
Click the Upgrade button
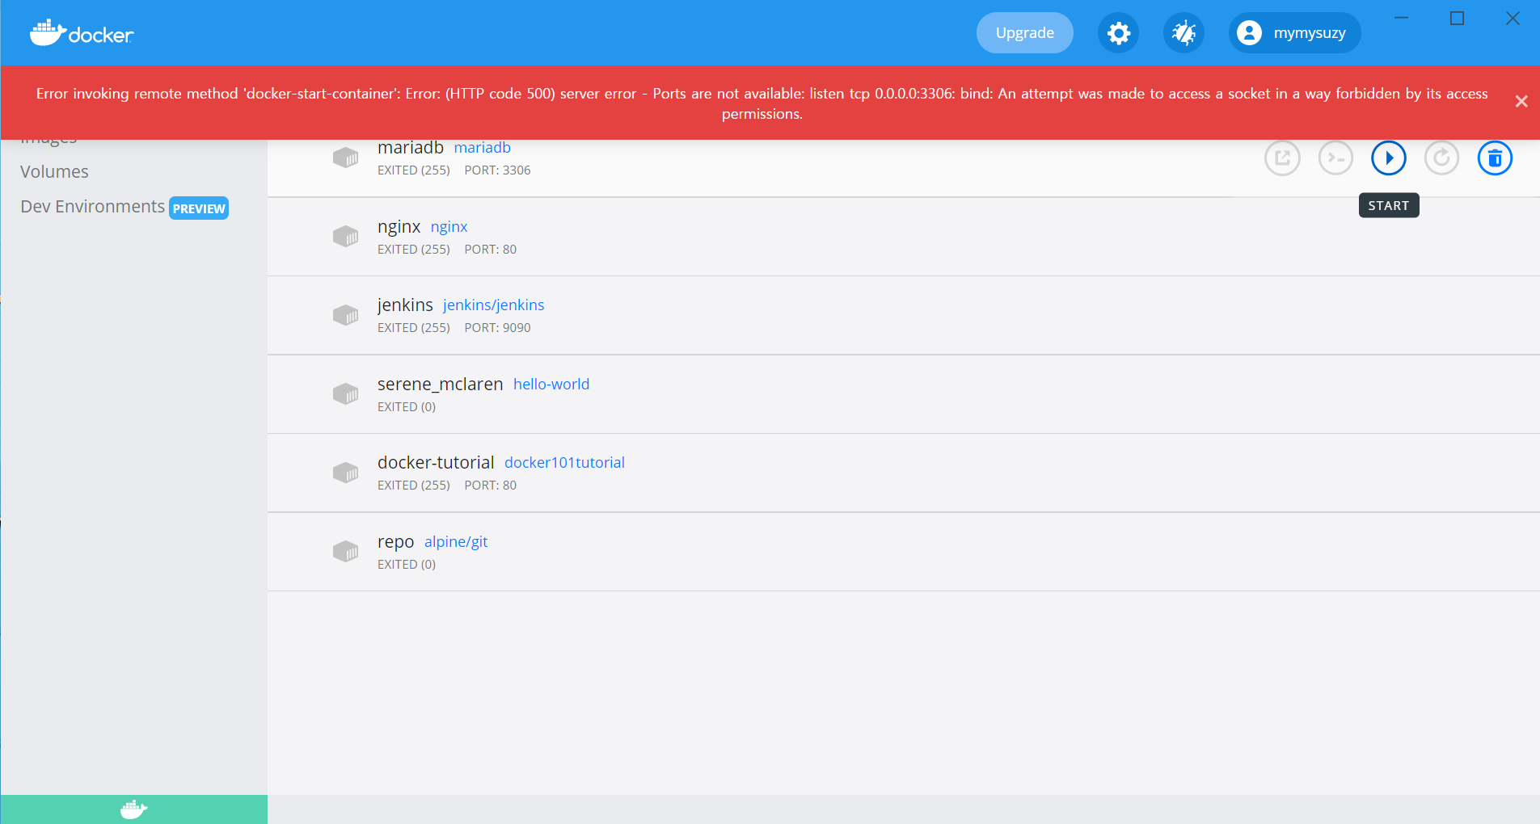pyautogui.click(x=1024, y=33)
